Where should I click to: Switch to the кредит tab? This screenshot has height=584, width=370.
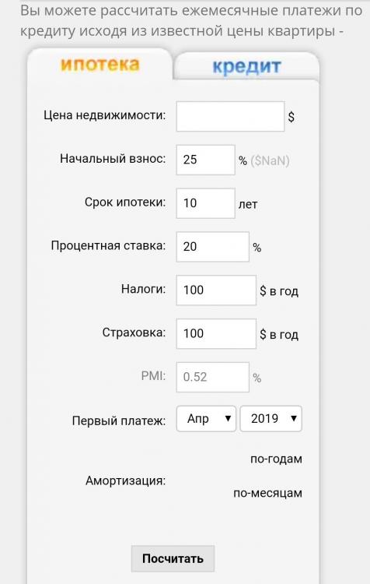pos(246,66)
